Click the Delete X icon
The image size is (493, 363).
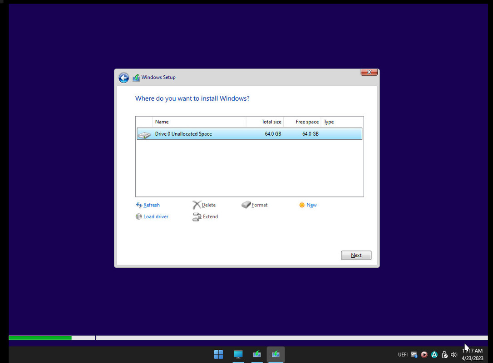click(x=197, y=205)
